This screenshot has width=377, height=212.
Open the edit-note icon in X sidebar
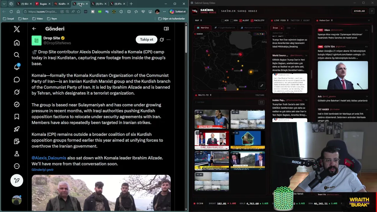click(x=17, y=141)
